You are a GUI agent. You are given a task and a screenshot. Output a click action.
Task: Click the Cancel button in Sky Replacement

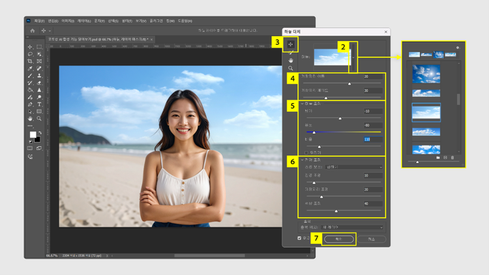(371, 239)
